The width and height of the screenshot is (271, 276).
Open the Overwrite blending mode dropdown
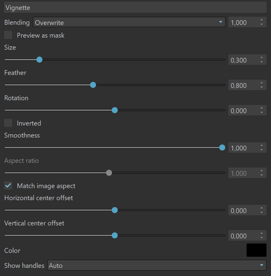129,22
